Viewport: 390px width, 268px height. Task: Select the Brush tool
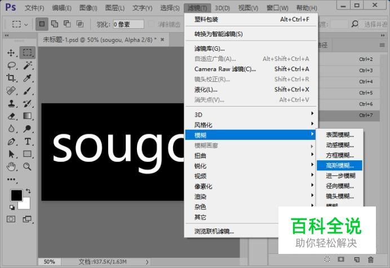tap(28, 91)
